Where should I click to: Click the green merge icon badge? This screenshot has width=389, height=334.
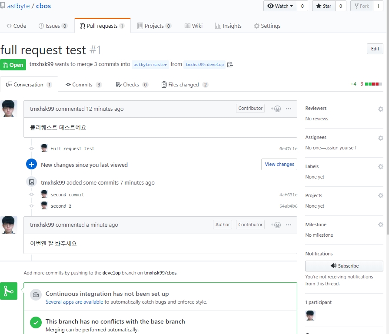coord(9,291)
